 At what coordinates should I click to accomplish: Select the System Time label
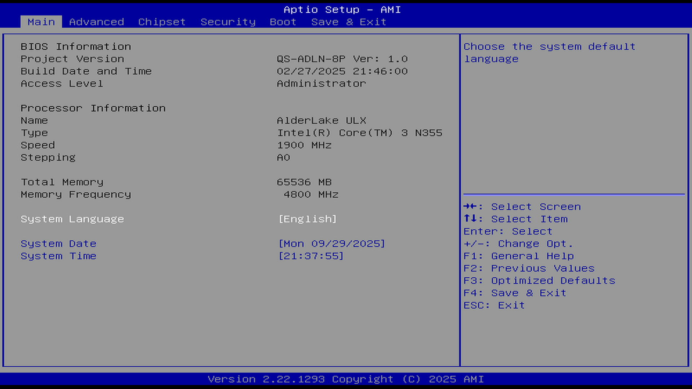[x=58, y=256]
